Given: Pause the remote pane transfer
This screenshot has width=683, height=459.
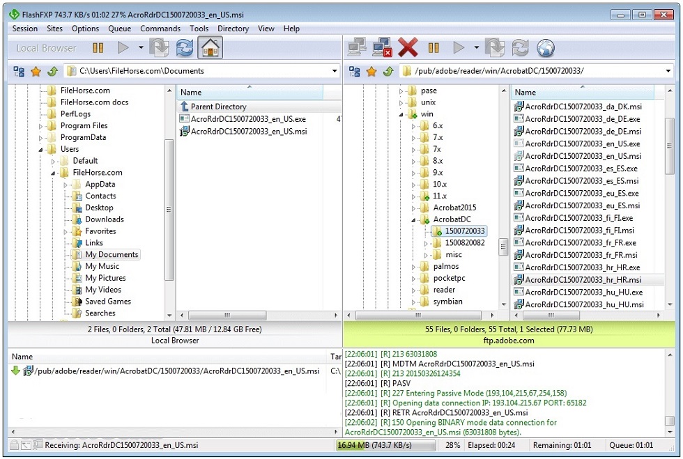Looking at the screenshot, I should (433, 47).
